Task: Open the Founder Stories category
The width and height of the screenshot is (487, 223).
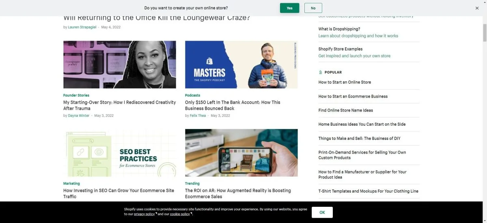Action: (76, 95)
